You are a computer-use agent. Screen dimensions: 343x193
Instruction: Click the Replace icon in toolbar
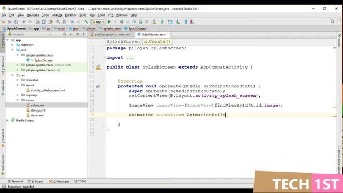coord(64,22)
